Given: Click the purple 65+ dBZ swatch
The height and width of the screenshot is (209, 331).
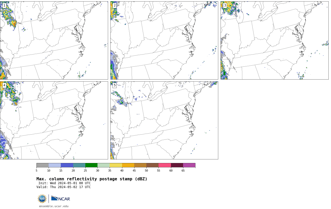Looking at the screenshot, I should pyautogui.click(x=189, y=165).
